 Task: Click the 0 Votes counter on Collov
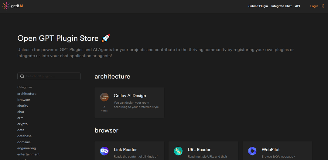point(104,109)
